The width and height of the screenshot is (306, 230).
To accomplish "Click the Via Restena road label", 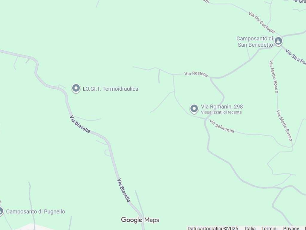I will [x=196, y=74].
